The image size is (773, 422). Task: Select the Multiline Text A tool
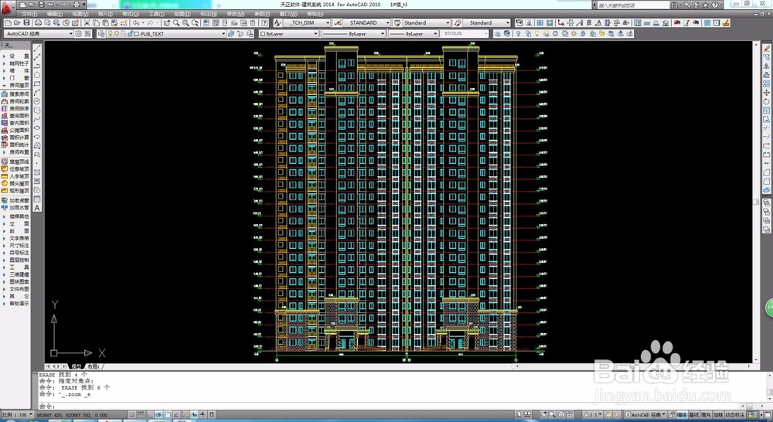click(x=37, y=208)
